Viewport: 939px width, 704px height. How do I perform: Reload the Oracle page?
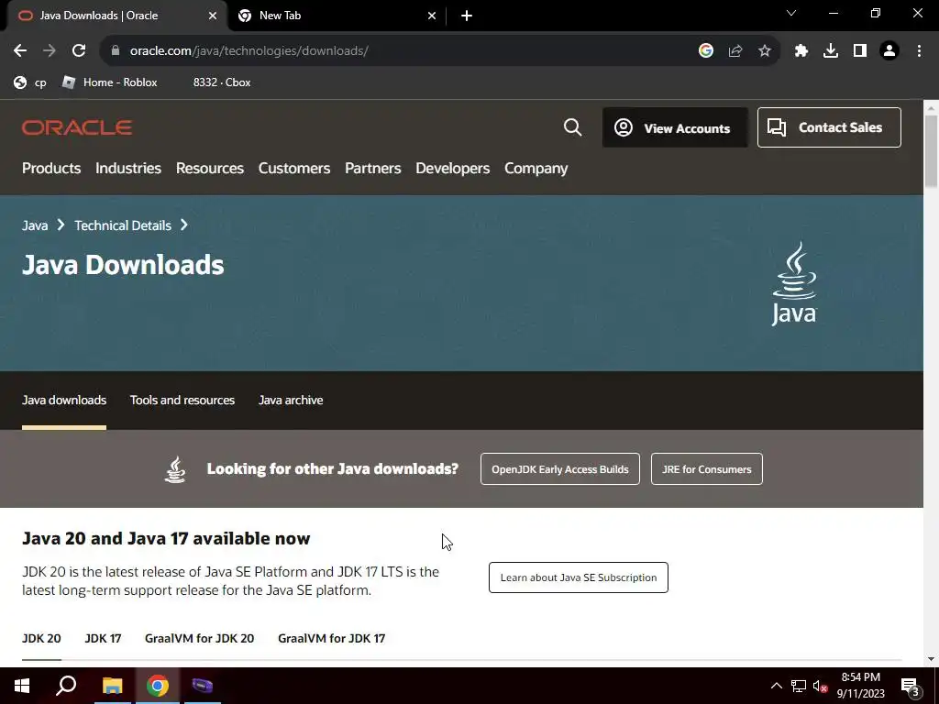tap(79, 51)
